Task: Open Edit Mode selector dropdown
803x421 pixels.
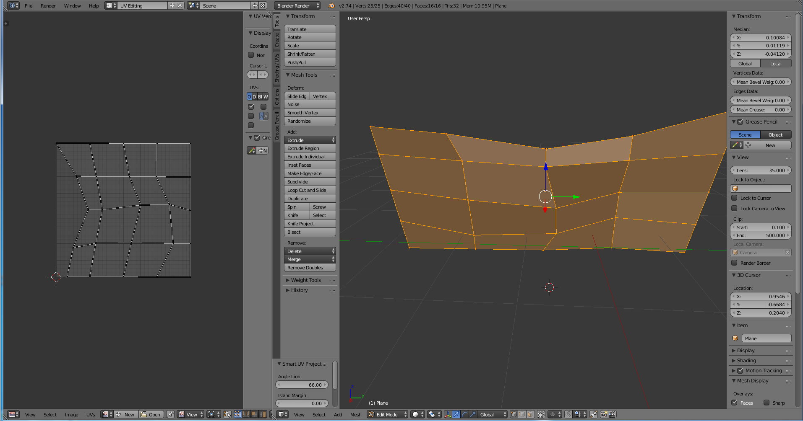Action: 388,414
